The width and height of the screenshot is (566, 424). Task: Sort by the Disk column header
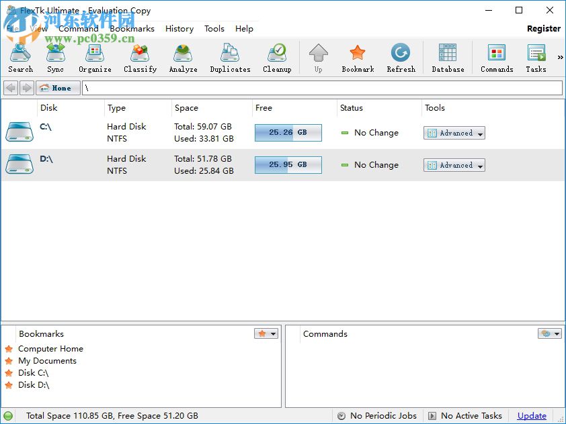[x=71, y=108]
